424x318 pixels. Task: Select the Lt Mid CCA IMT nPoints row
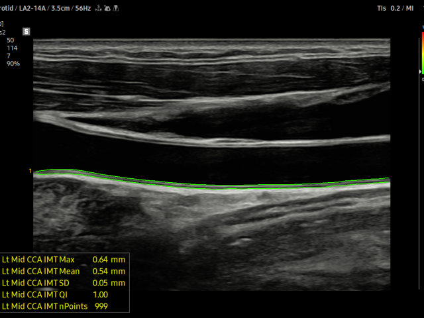tap(64, 306)
